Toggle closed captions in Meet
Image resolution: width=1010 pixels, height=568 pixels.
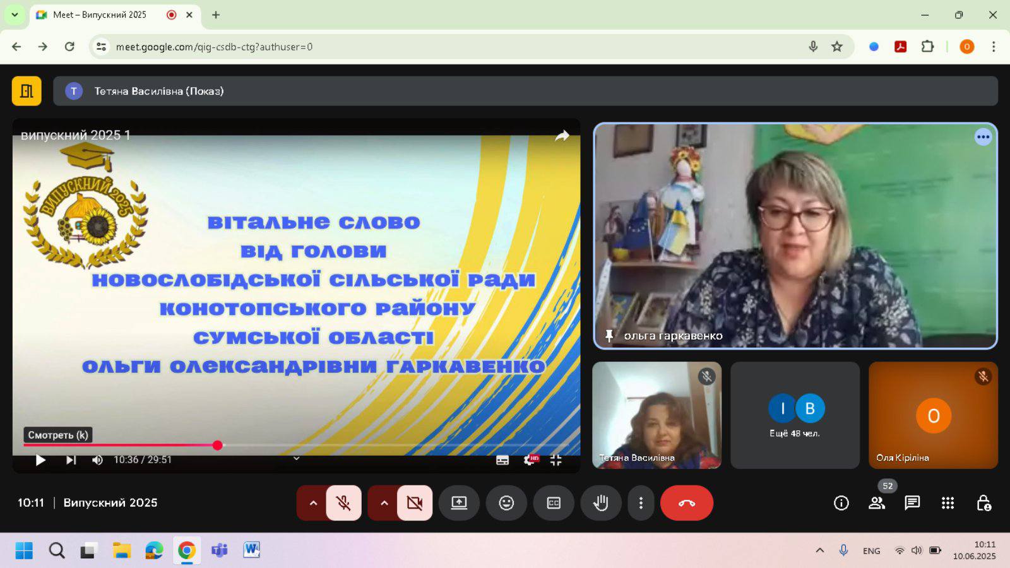click(x=554, y=503)
